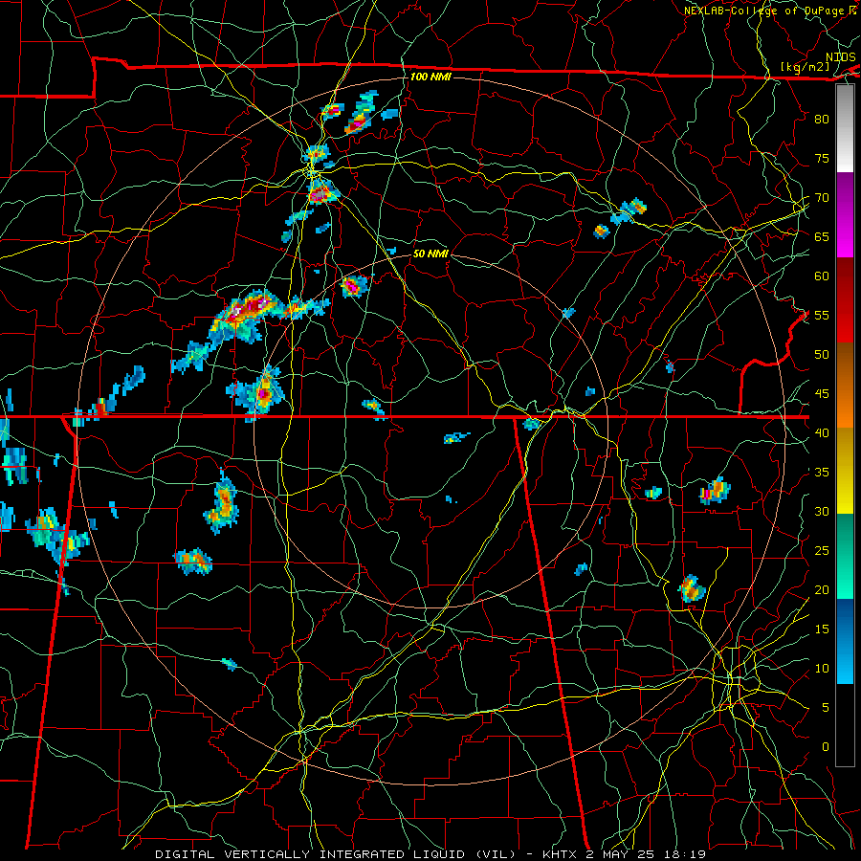
Task: Click the 75 value on the color scale
Action: (x=822, y=158)
